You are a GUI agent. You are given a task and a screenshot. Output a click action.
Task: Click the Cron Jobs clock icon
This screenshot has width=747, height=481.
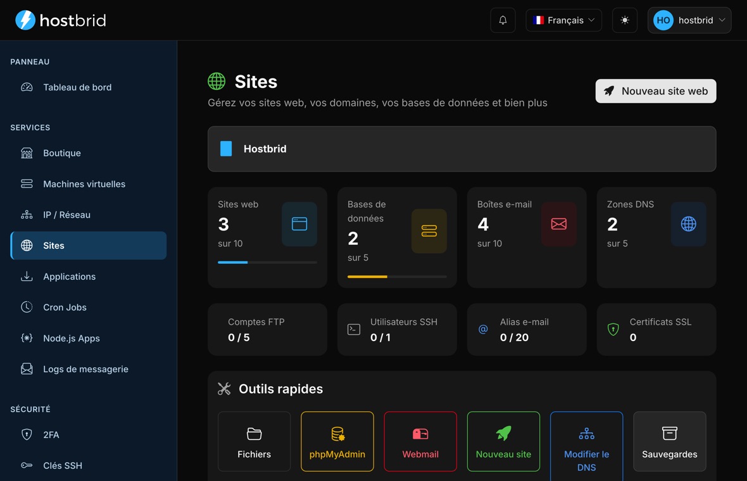[x=27, y=307]
